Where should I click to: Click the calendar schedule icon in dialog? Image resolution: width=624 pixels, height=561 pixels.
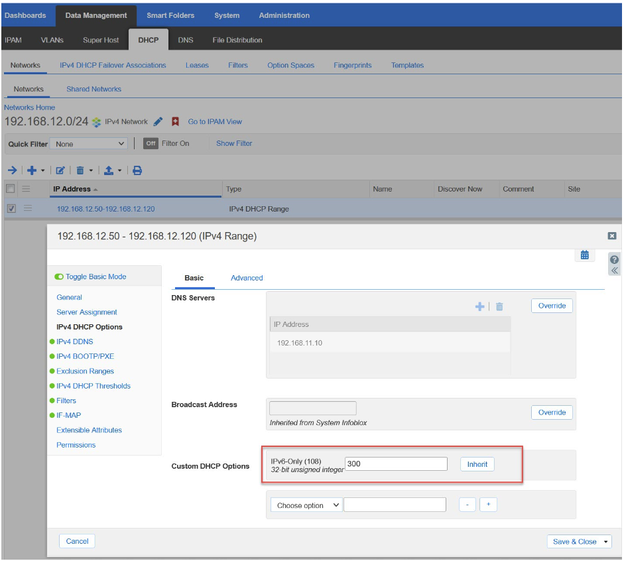coord(584,255)
